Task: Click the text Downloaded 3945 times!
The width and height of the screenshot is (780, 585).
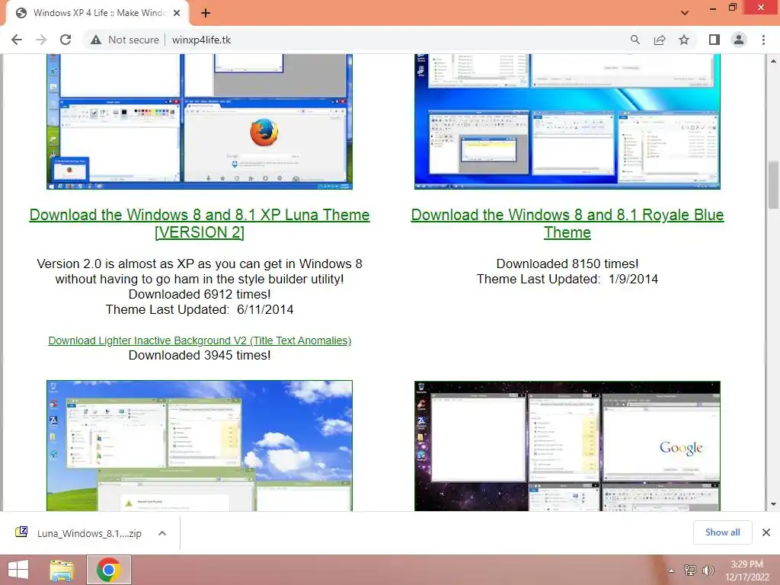Action: pyautogui.click(x=200, y=355)
